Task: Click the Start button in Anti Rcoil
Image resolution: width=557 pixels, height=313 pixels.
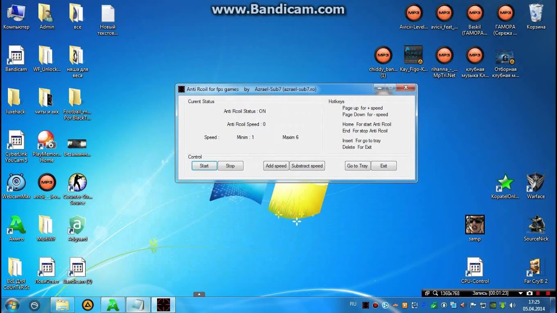Action: [204, 166]
